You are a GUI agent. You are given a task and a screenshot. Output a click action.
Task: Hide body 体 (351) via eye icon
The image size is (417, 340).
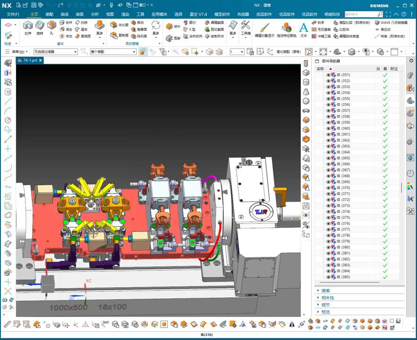pyautogui.click(x=328, y=75)
